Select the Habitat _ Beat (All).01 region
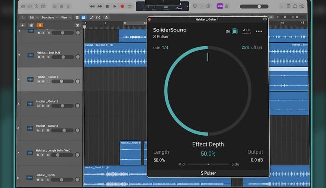The width and height of the screenshot is (326, 188). [115, 55]
